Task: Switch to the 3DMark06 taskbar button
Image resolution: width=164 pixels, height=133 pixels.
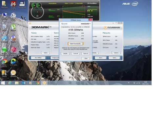Action: (44, 83)
